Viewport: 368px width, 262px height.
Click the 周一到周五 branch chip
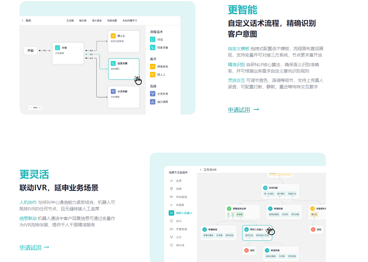coord(269,194)
